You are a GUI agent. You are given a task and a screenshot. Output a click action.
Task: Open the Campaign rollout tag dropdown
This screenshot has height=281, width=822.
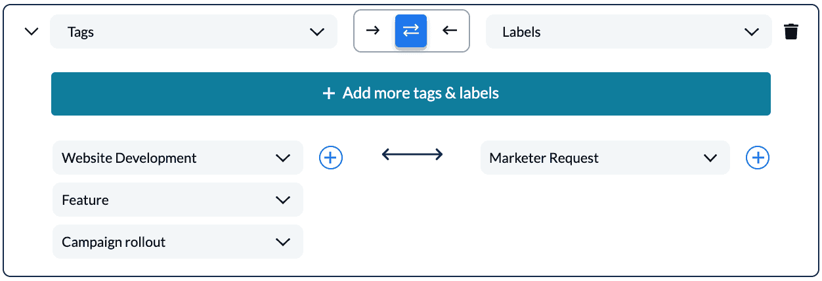(178, 242)
